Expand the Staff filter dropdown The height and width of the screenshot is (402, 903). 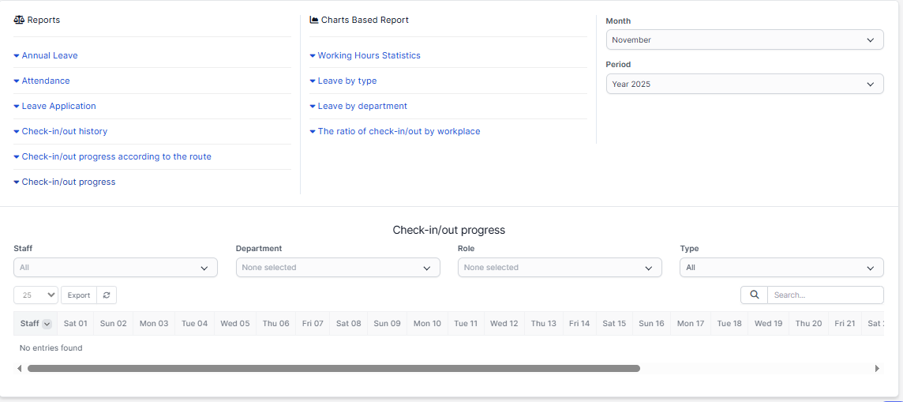tap(115, 268)
